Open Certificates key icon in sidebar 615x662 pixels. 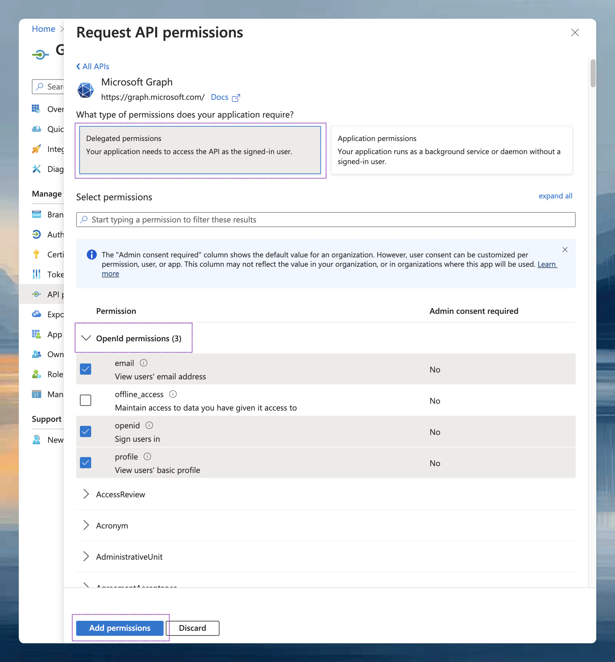36,254
